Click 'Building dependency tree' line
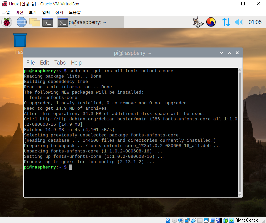The image size is (266, 223). coord(56,82)
